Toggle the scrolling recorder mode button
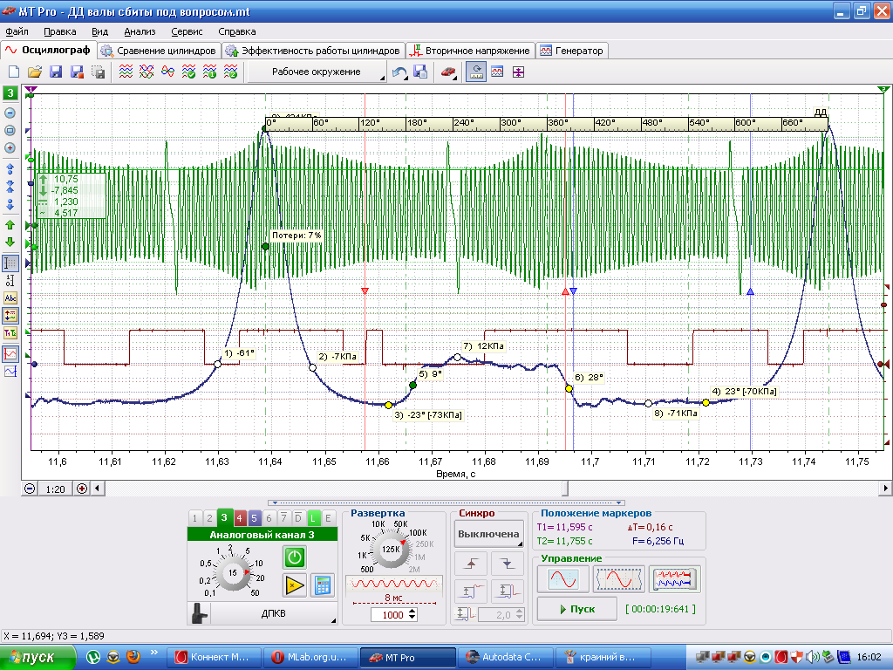The image size is (893, 670). click(674, 580)
